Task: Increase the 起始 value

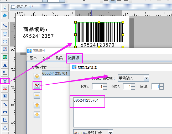Action: pos(105,85)
